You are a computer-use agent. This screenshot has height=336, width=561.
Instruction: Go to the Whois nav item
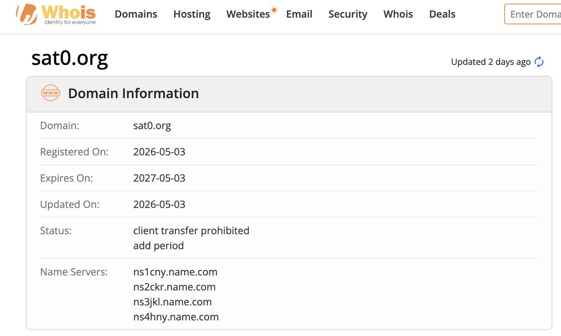click(398, 14)
